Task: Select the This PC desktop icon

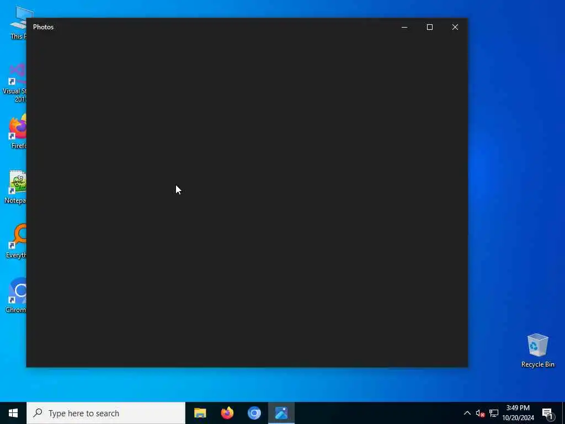Action: pyautogui.click(x=17, y=23)
